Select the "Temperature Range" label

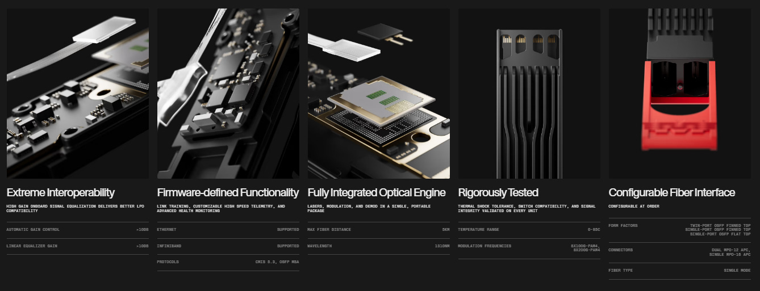[479, 230]
